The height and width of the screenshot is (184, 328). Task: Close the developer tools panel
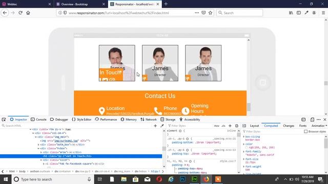coord(325,120)
